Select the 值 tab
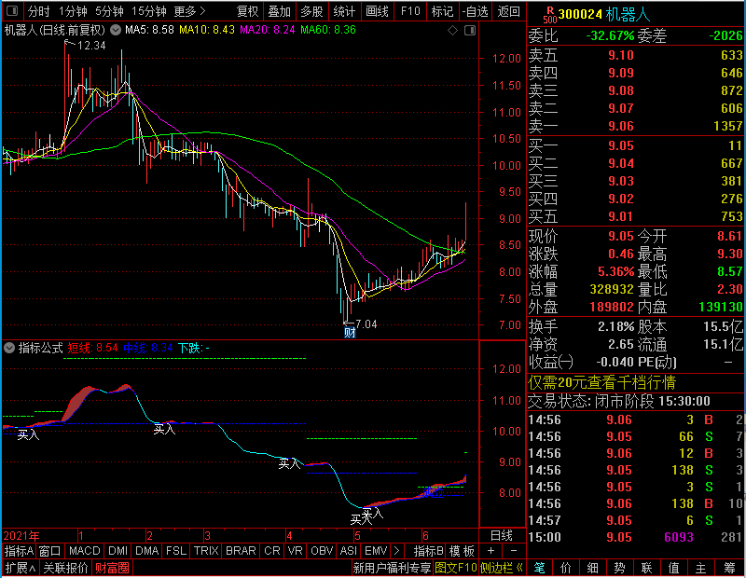Screen dimensions: 746x578 [x=673, y=568]
